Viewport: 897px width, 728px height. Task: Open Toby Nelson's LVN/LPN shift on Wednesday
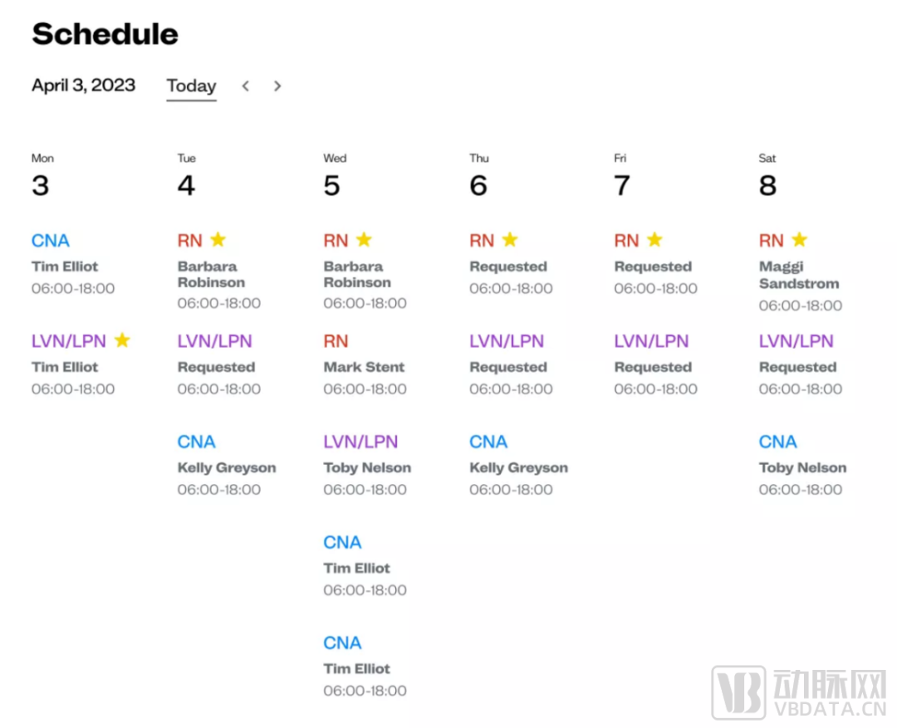(367, 467)
